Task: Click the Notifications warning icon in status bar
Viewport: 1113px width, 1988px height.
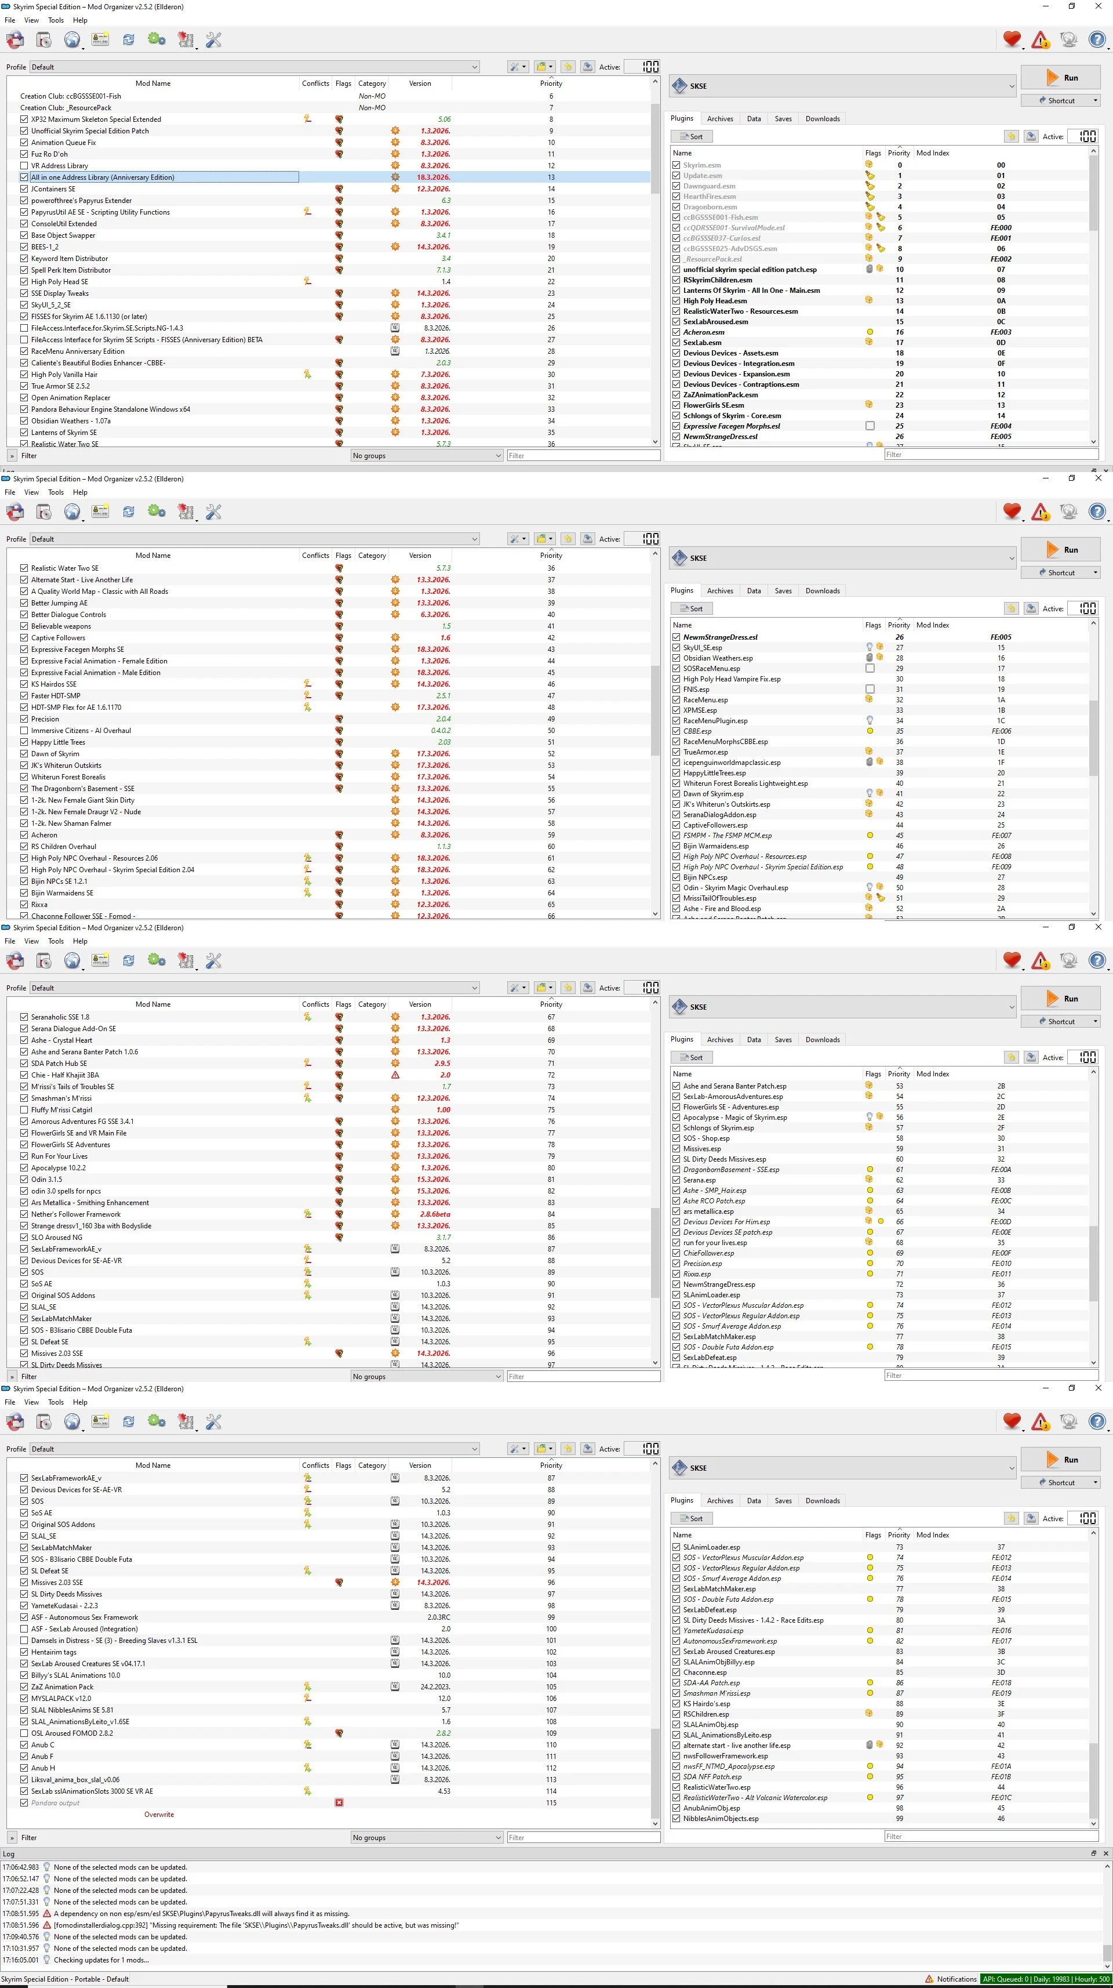Action: click(x=929, y=1979)
